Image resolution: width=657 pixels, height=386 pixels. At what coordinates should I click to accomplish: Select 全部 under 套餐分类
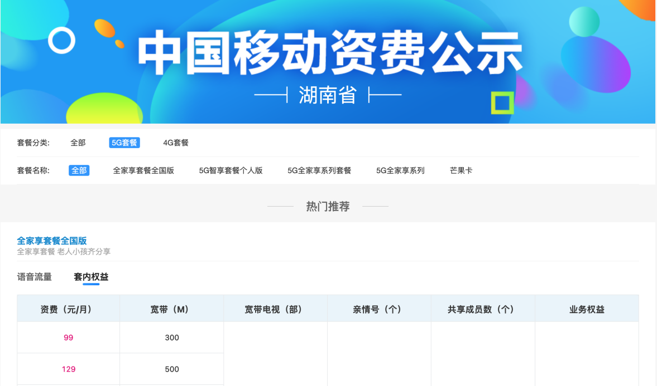[x=77, y=142]
